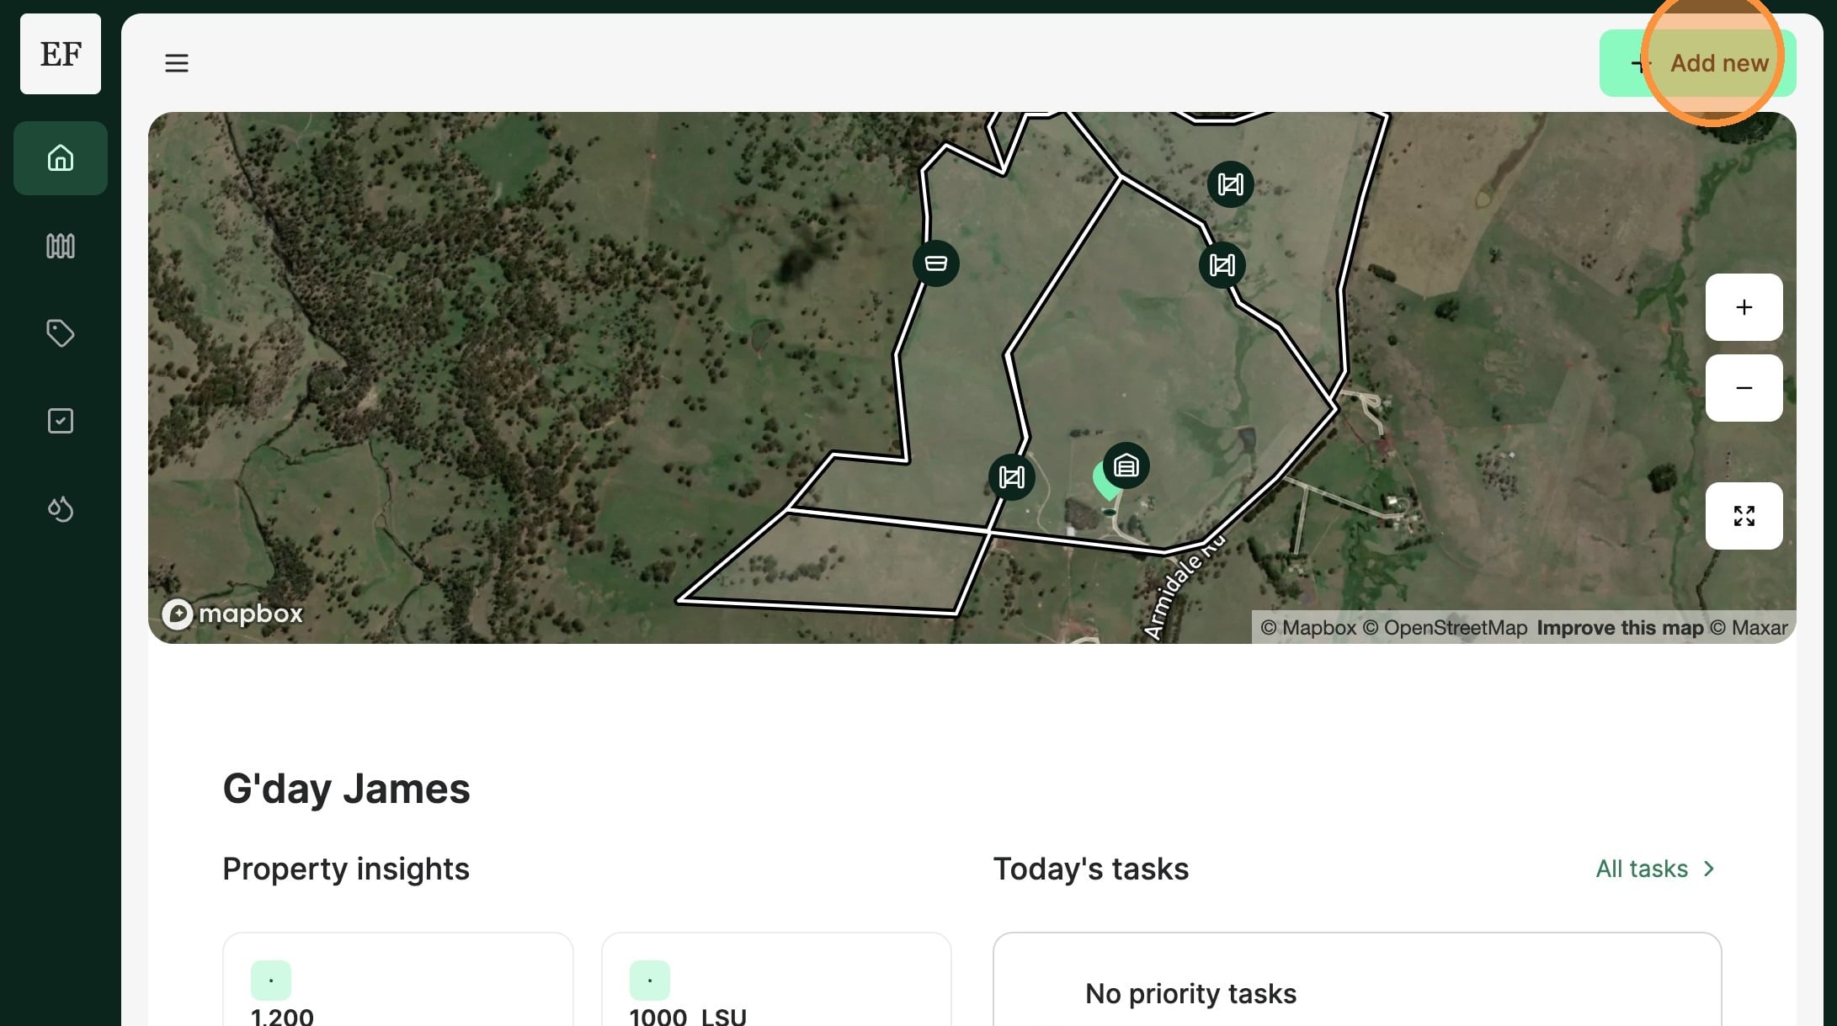Click the Improve this map link
The image size is (1837, 1026).
1620,628
